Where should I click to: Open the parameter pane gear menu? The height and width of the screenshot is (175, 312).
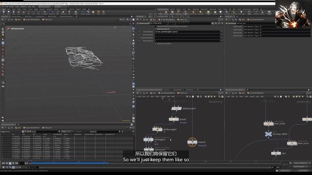pyautogui.click(x=213, y=23)
